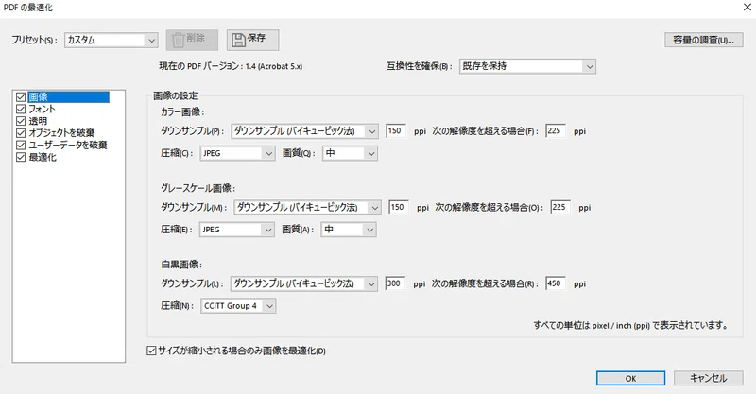756x394 pixels.
Task: Click the 現在の PDF バージョン text
Action: point(231,66)
